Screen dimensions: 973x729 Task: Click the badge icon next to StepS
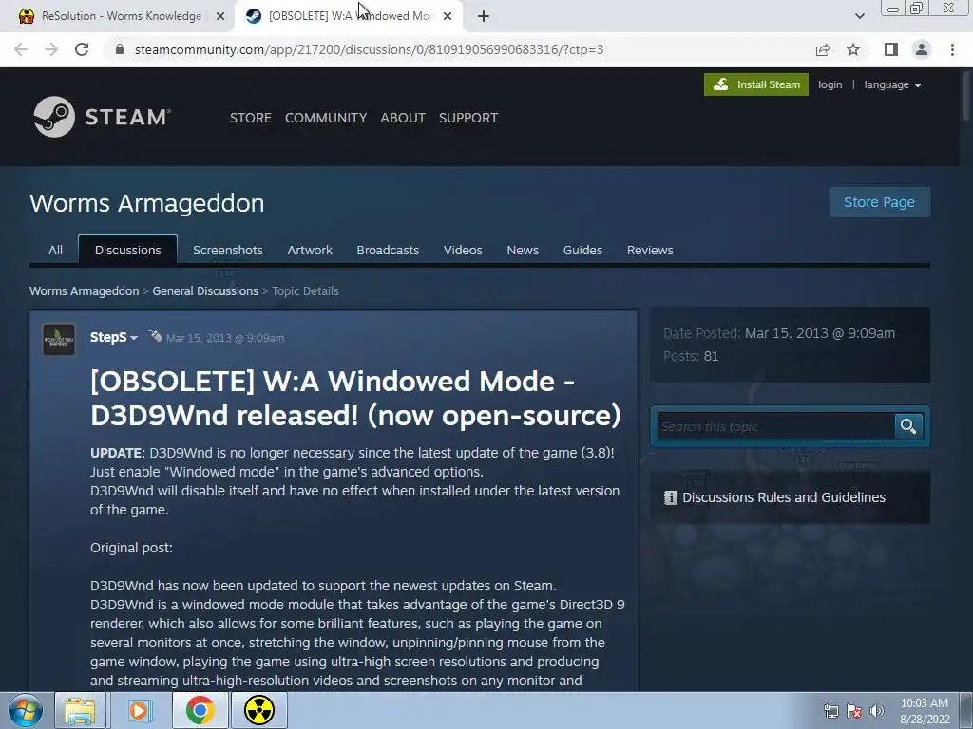155,337
